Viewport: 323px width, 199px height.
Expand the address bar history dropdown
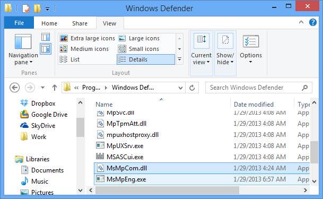pos(181,88)
